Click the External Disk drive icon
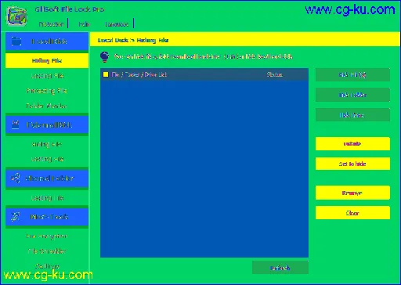Screen dimensions: 401x285 pos(16,124)
